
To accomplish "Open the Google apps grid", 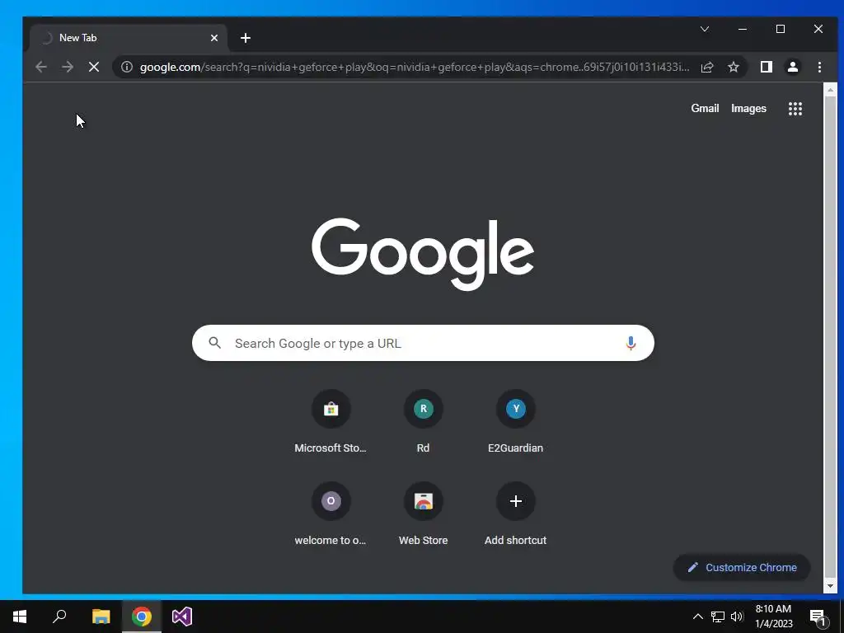I will [795, 109].
